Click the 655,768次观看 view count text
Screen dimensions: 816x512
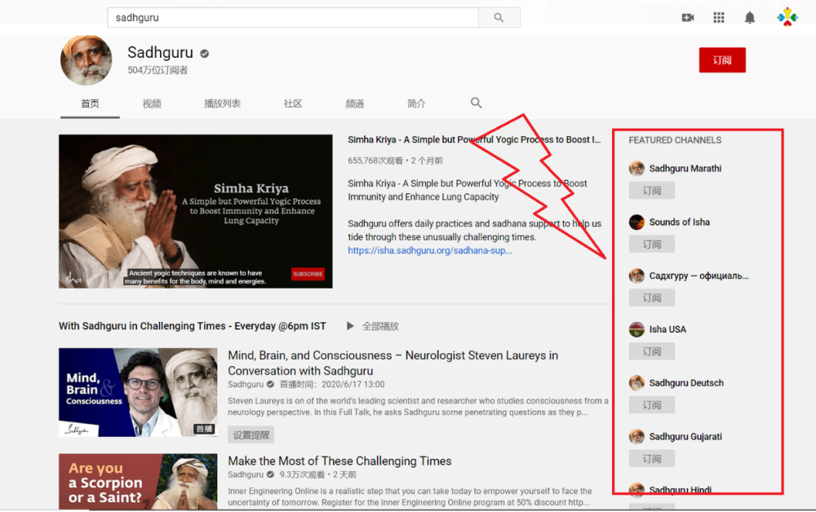(x=375, y=161)
